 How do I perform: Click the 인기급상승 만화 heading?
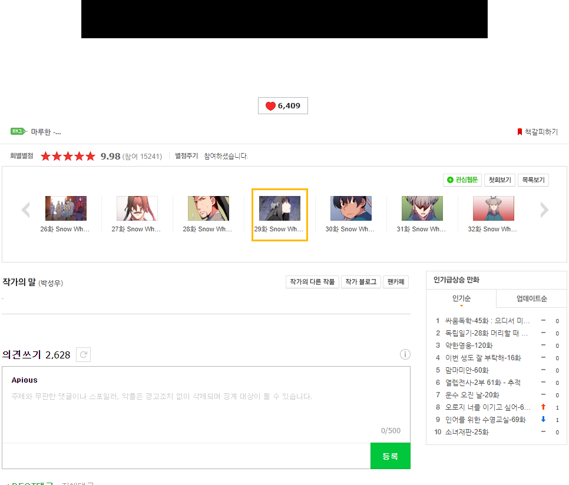coord(456,280)
